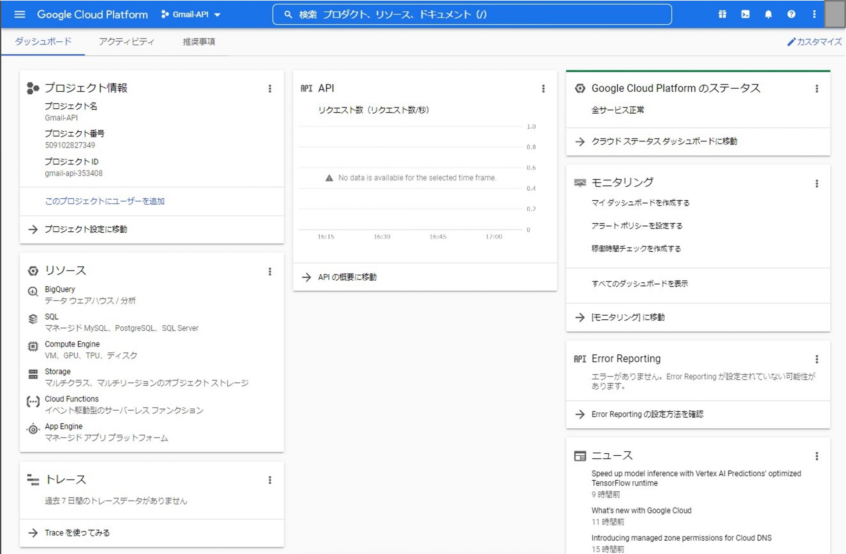Open App Engine resource text
This screenshot has width=846, height=554.
(64, 427)
